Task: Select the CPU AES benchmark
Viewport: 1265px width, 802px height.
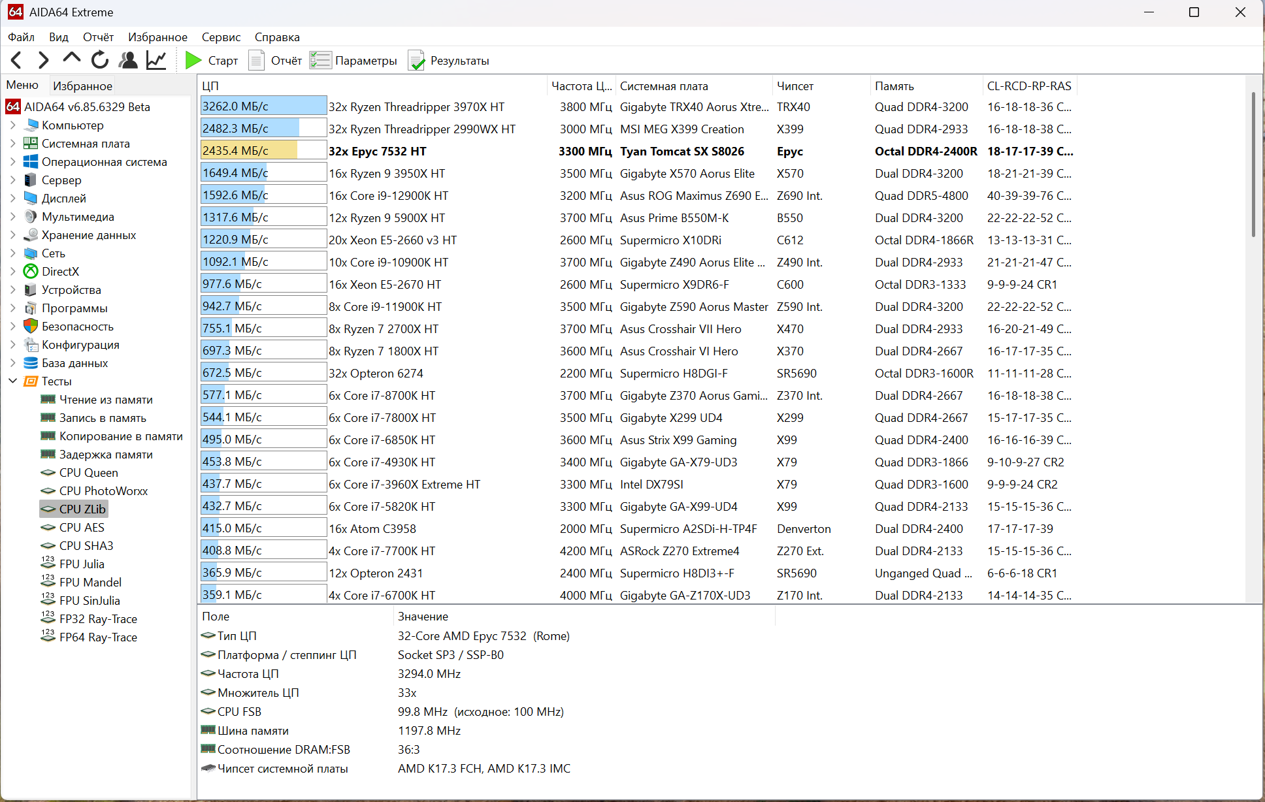Action: 82,528
